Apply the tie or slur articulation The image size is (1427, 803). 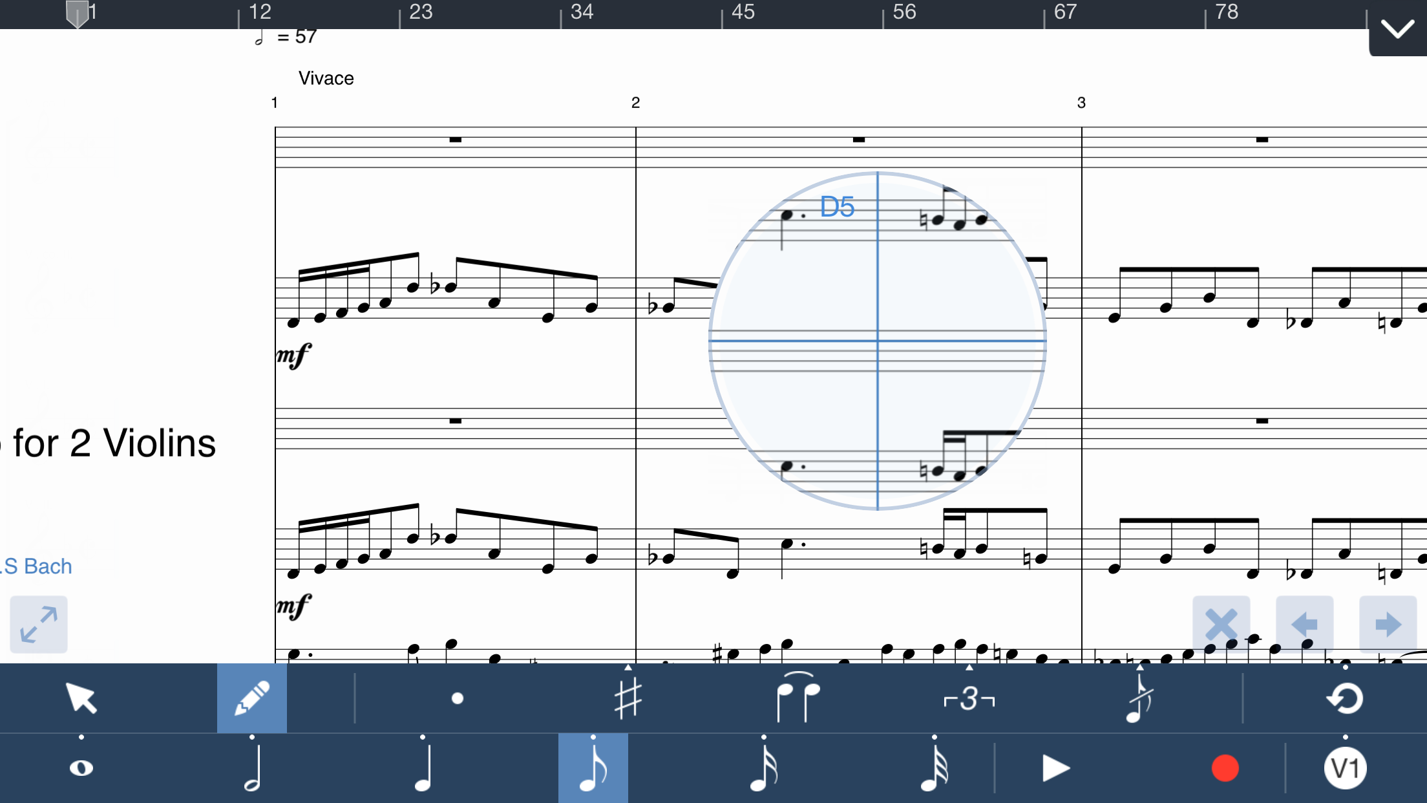point(798,698)
